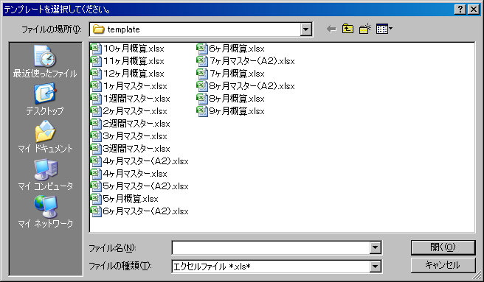484x282 pixels.
Task: Select file 6ヶ月概算.xlsx
Action: [231, 49]
